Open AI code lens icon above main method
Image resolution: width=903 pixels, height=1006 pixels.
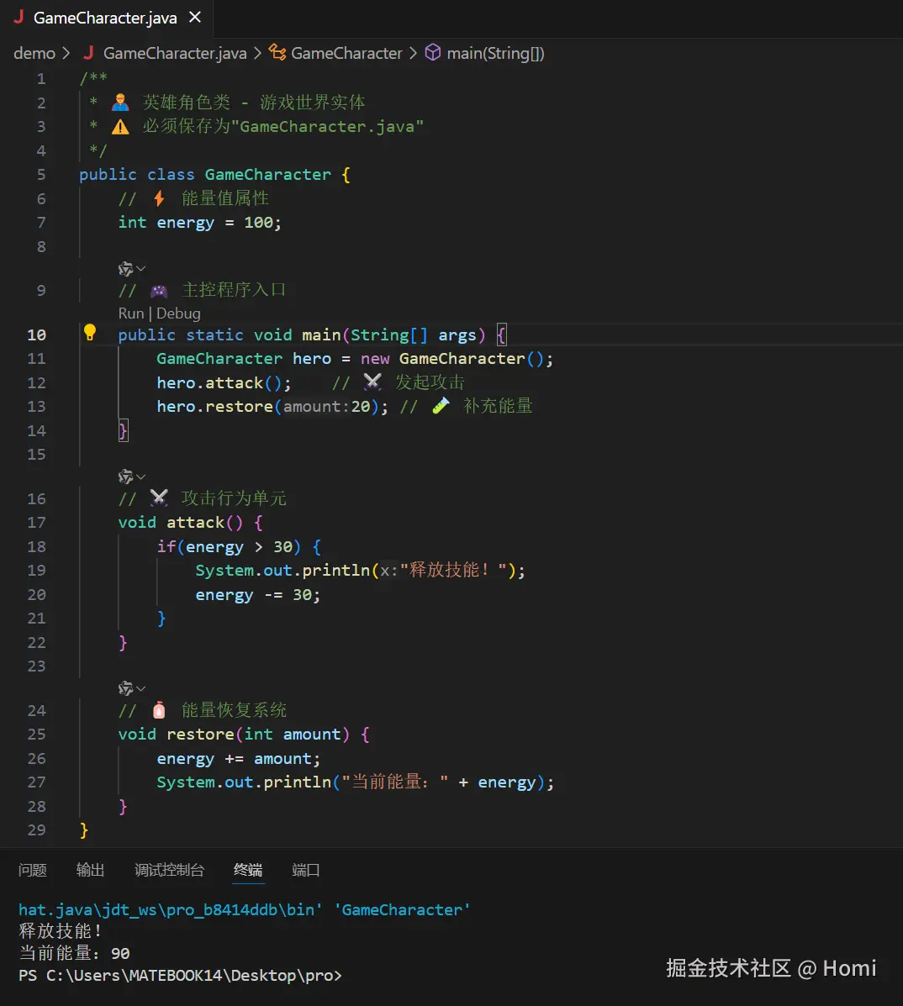tap(126, 269)
